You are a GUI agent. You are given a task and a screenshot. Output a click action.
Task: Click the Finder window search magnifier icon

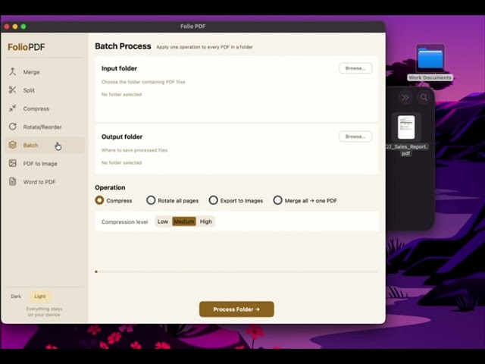click(x=424, y=98)
